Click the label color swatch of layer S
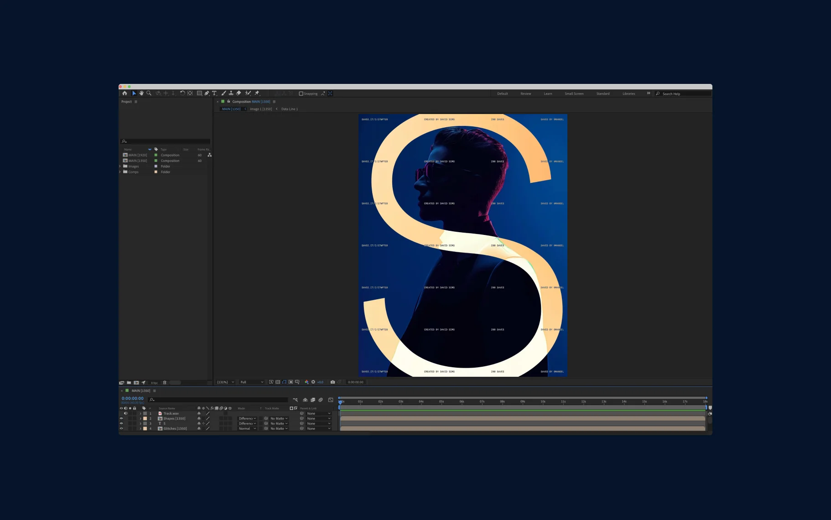The width and height of the screenshot is (831, 520). click(x=145, y=424)
